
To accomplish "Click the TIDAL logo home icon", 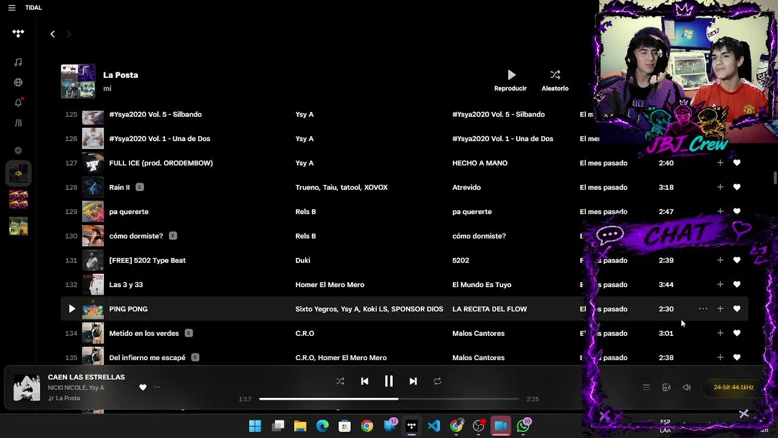I will pyautogui.click(x=18, y=34).
